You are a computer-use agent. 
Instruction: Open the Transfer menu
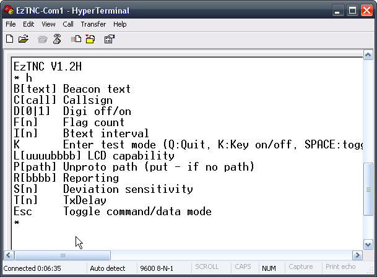93,24
